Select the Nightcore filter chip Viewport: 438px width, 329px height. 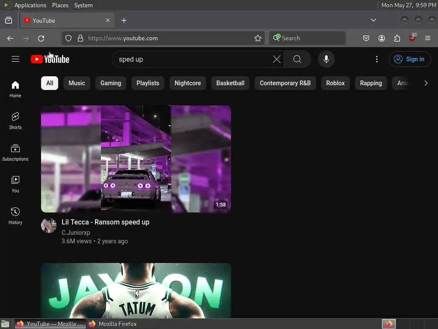coord(188,83)
